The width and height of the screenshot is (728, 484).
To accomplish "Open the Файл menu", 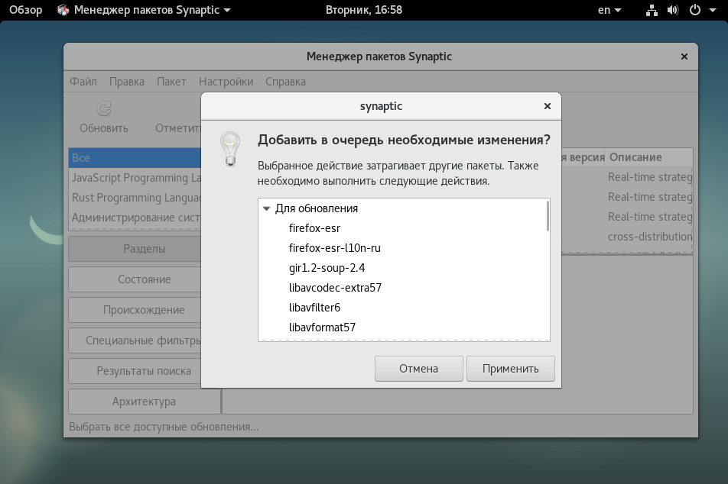I will [x=83, y=82].
